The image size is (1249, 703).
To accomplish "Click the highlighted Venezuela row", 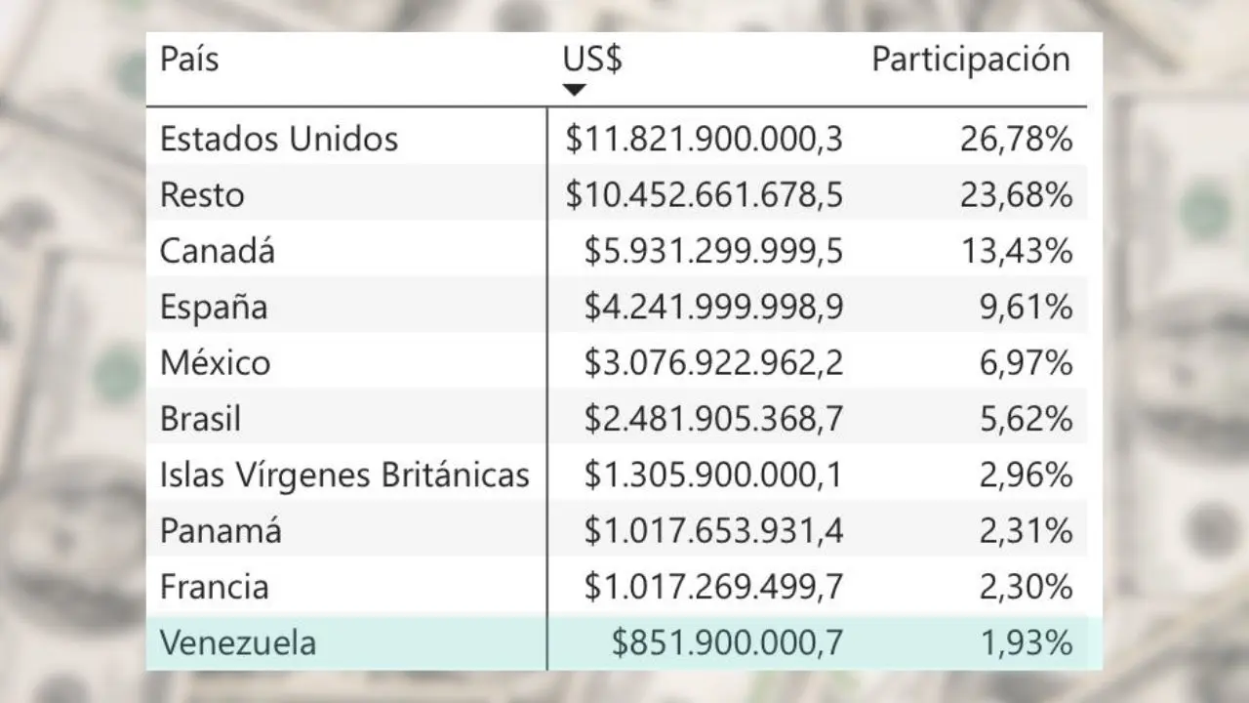I will click(237, 643).
